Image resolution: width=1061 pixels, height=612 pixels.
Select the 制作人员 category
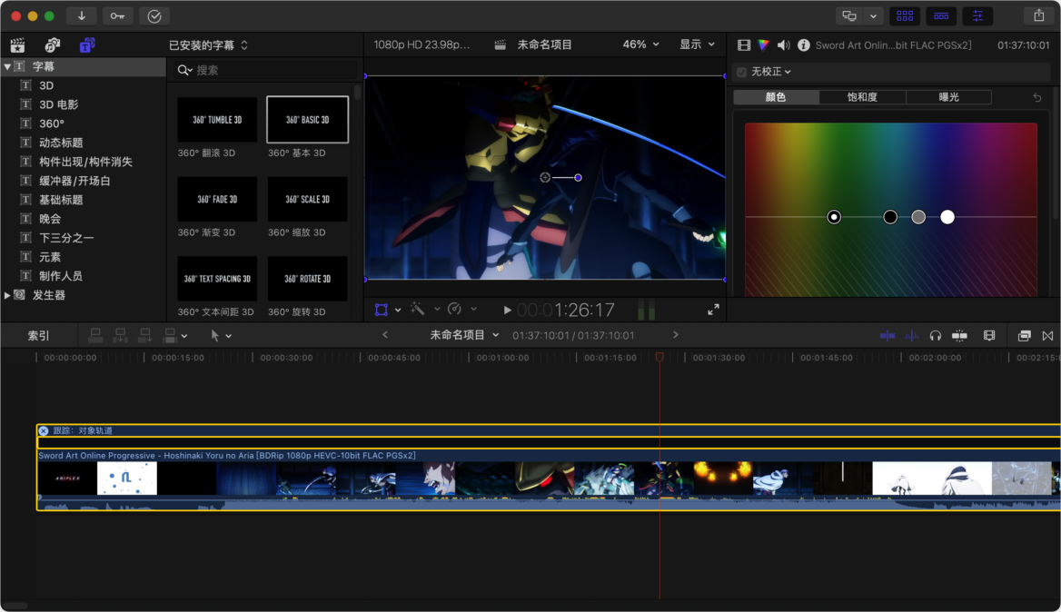point(61,276)
